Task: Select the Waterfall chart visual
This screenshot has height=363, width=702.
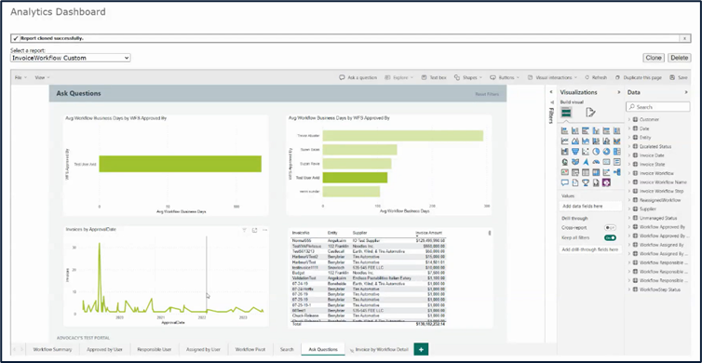Action: point(565,152)
